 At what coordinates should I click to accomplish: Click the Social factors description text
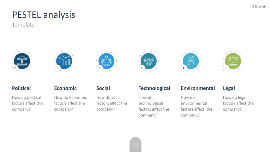[112, 103]
